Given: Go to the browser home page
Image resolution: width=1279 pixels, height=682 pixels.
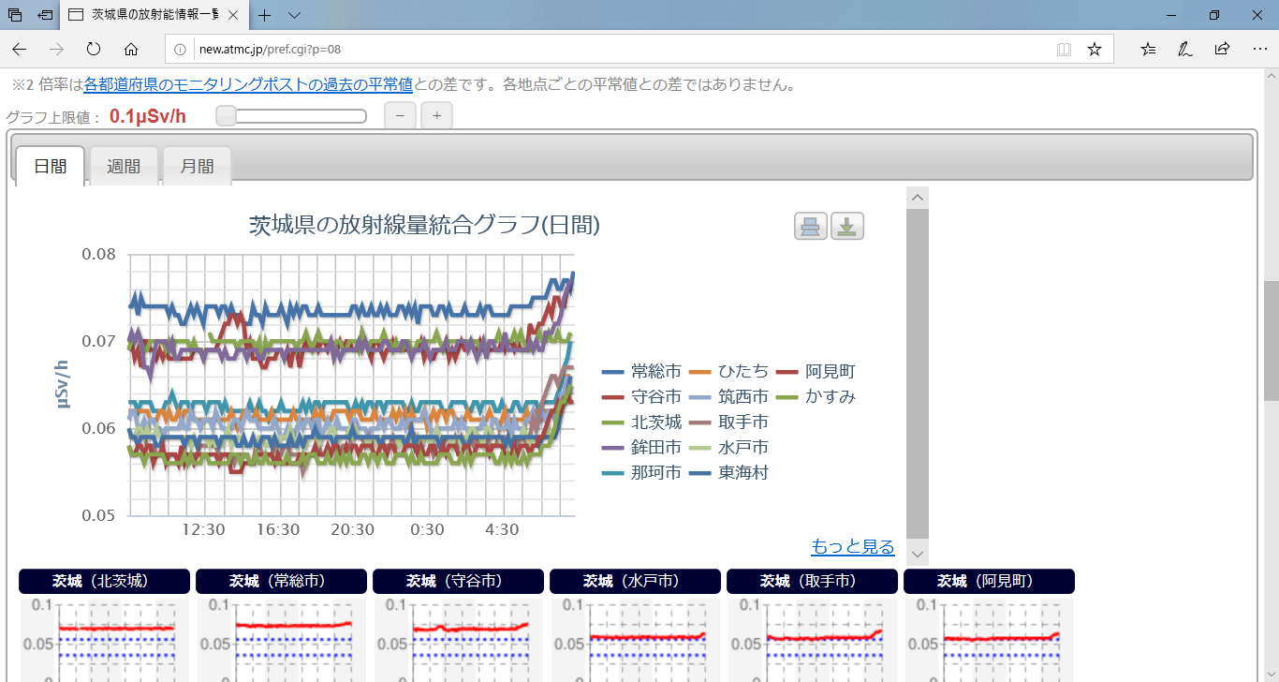Looking at the screenshot, I should coord(131,49).
